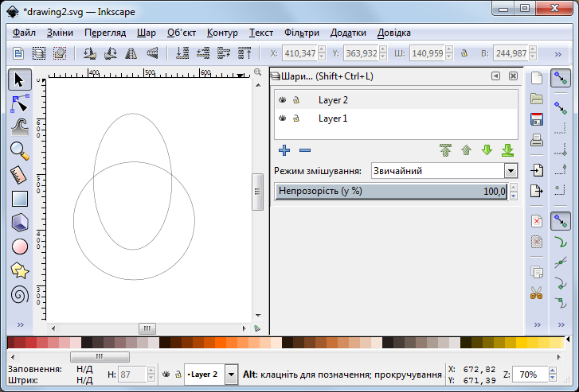Expand hidden tools via toolbox chevron

click(x=20, y=324)
